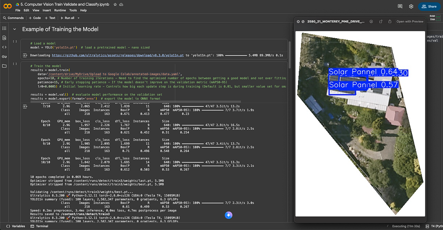Screen dimensions: 443x230
Task: Open the Secrets key sidebar icon
Action: [4, 57]
